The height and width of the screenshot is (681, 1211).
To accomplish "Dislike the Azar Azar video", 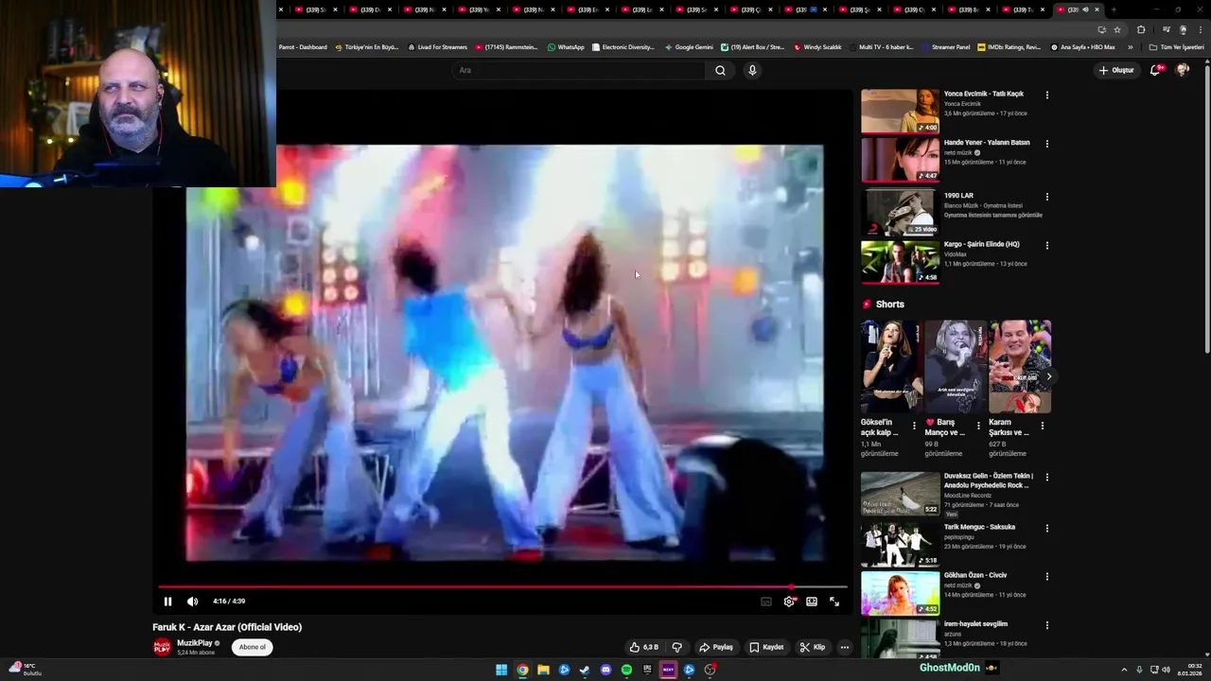I will [676, 647].
